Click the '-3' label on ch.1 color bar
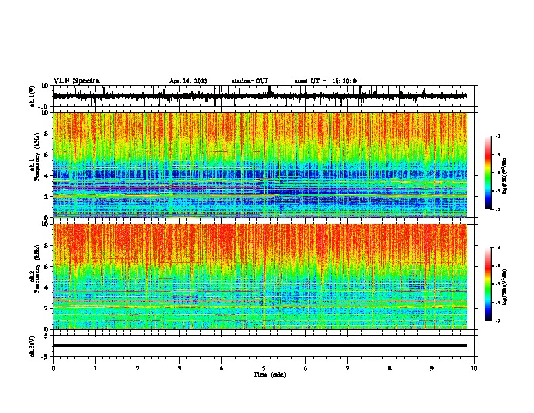The height and width of the screenshot is (413, 534). 498,136
